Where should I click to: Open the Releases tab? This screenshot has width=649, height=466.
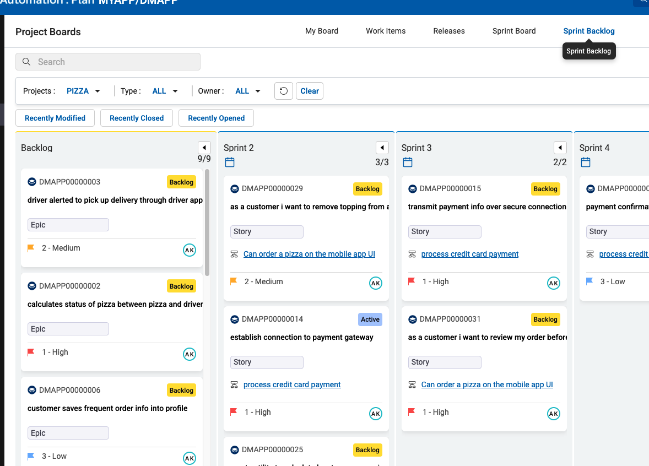pyautogui.click(x=449, y=31)
